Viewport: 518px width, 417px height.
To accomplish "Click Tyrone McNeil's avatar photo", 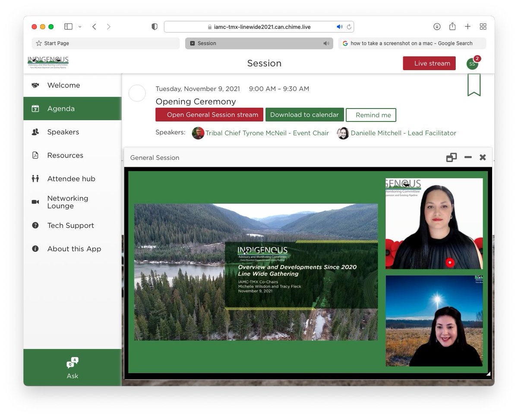I will pos(198,133).
